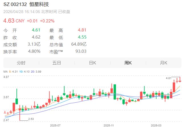Image resolution: width=184 pixels, height=129 pixels.
Task: Select the 五日 tab
Action: [57, 63]
